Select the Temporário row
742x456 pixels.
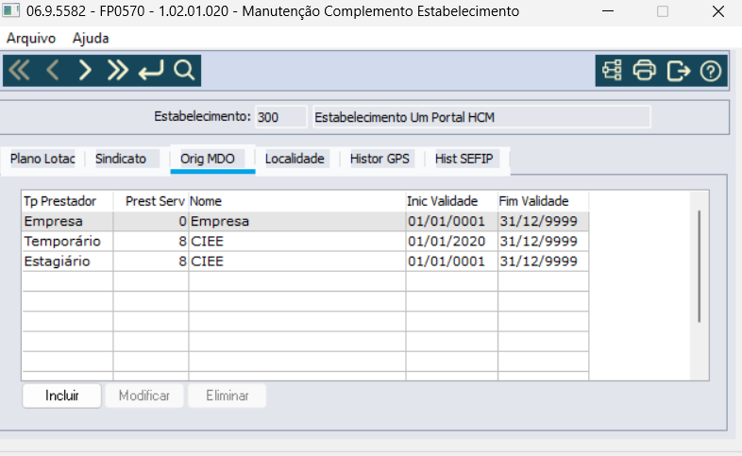point(305,242)
